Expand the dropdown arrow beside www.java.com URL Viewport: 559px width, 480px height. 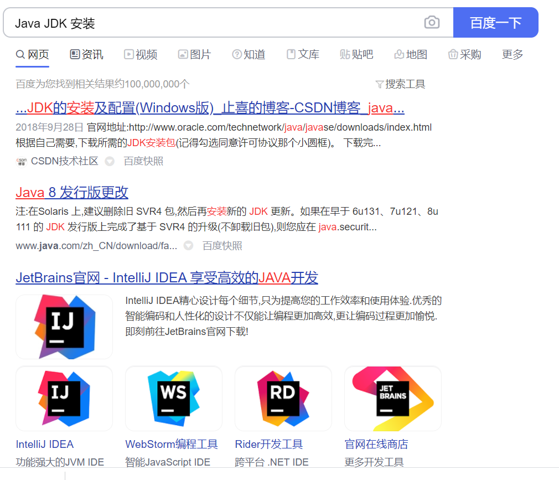point(188,246)
